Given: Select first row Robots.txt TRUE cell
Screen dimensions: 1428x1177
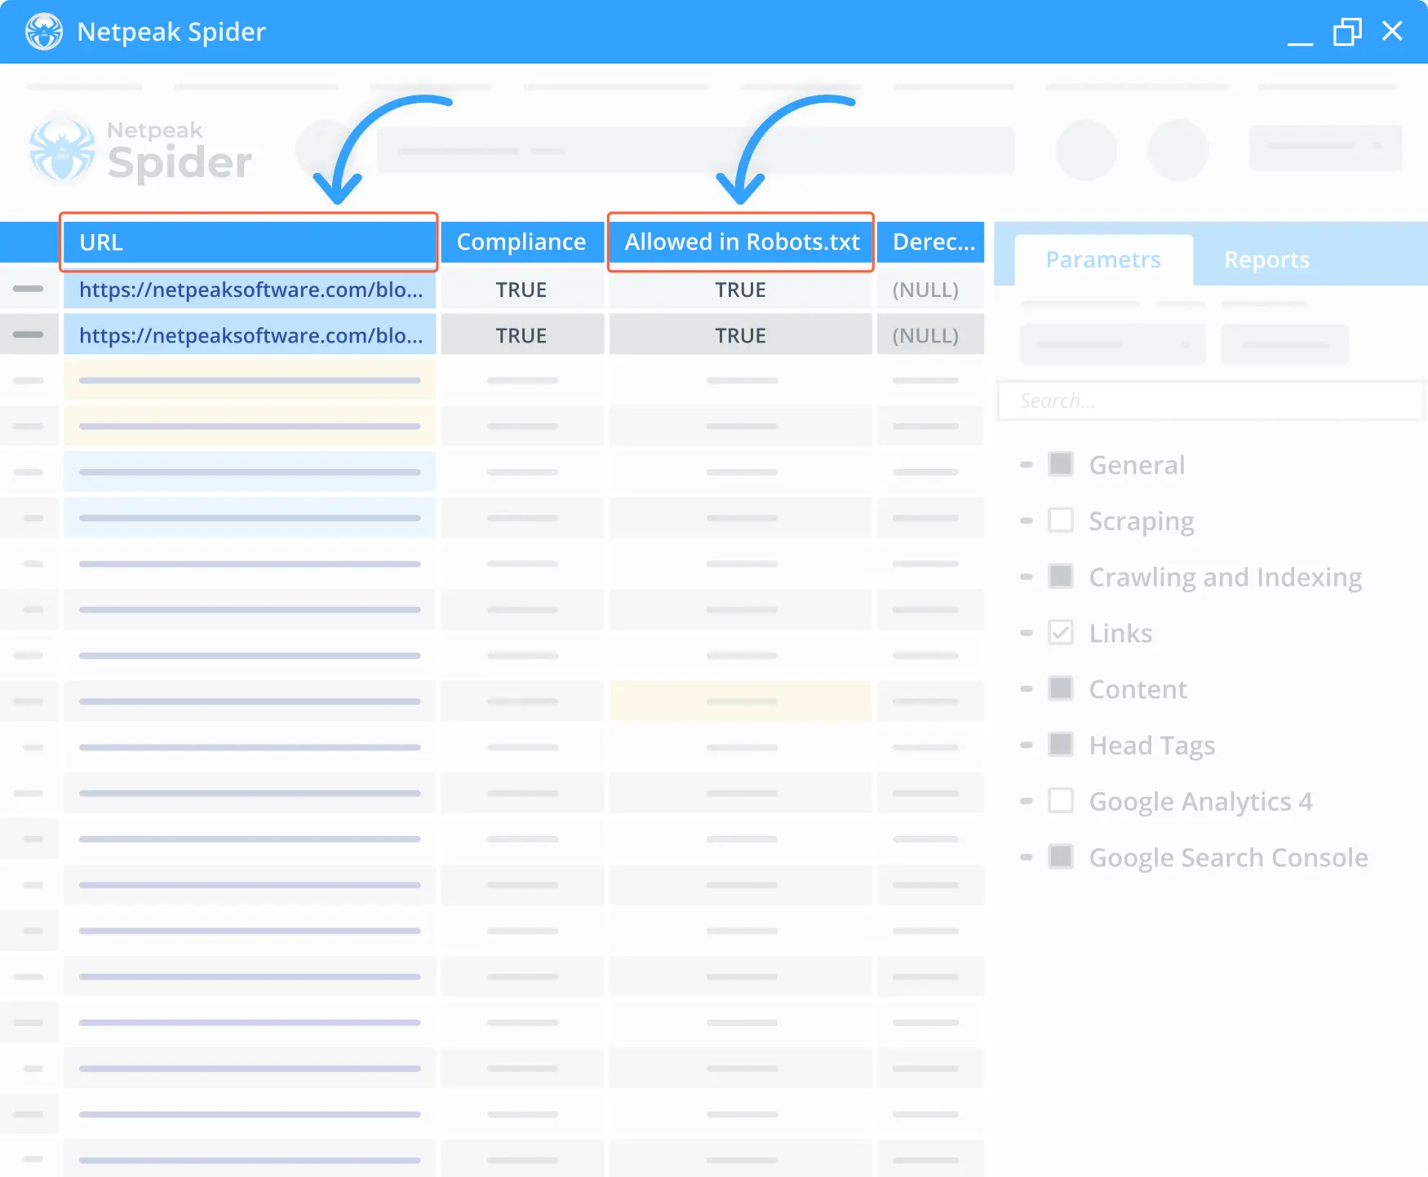Looking at the screenshot, I should pos(741,290).
